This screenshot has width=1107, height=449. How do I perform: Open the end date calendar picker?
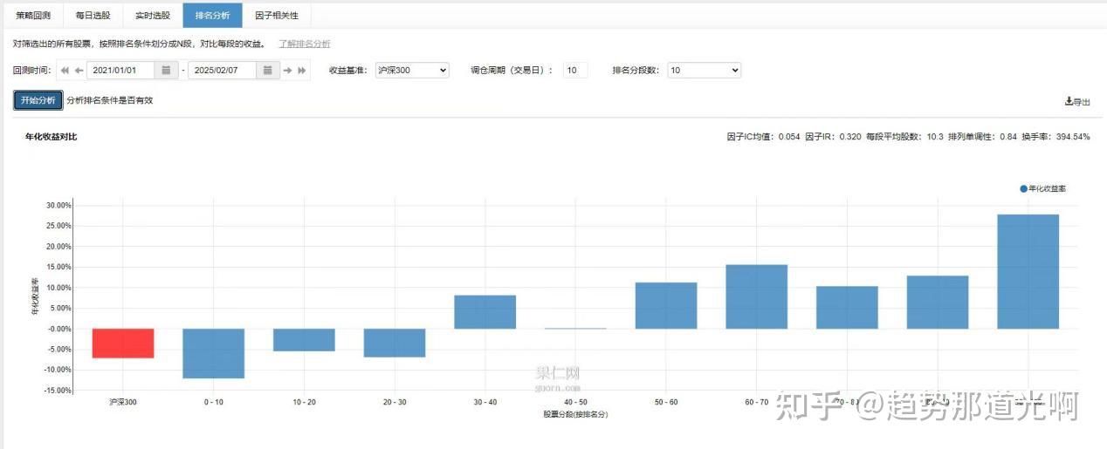(x=267, y=71)
